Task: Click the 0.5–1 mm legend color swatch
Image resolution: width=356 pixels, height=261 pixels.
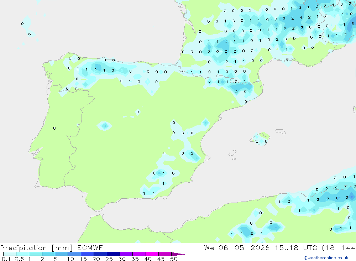Action: [x=23, y=254]
